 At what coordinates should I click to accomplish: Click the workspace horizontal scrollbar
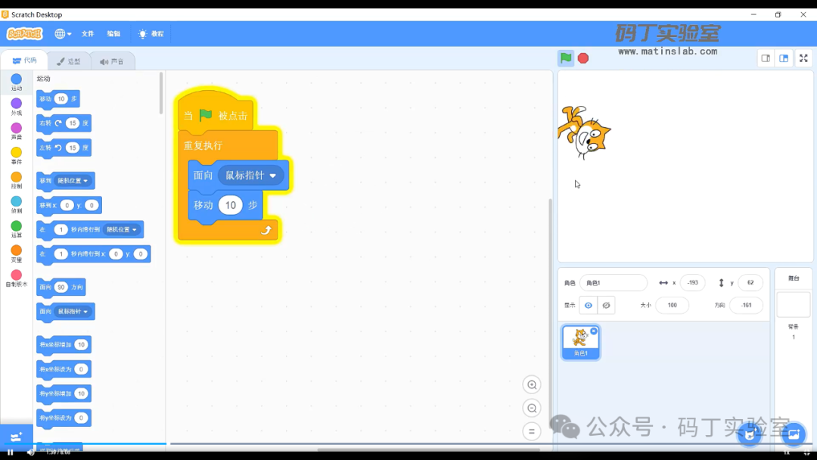428,449
